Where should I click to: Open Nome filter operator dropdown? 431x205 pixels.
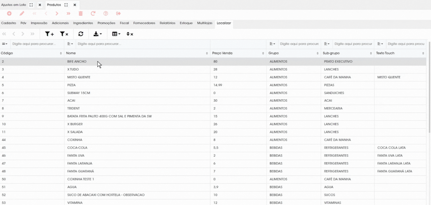(x=70, y=44)
